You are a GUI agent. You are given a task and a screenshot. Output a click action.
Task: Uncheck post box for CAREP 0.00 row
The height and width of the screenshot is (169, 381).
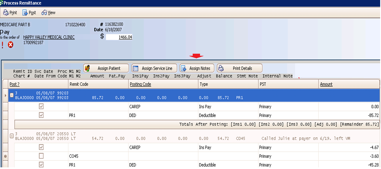[41, 107]
